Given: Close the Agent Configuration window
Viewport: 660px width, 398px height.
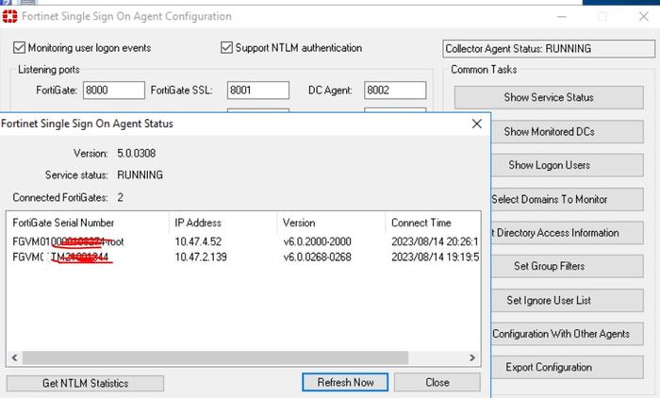Looking at the screenshot, I should pos(644,17).
